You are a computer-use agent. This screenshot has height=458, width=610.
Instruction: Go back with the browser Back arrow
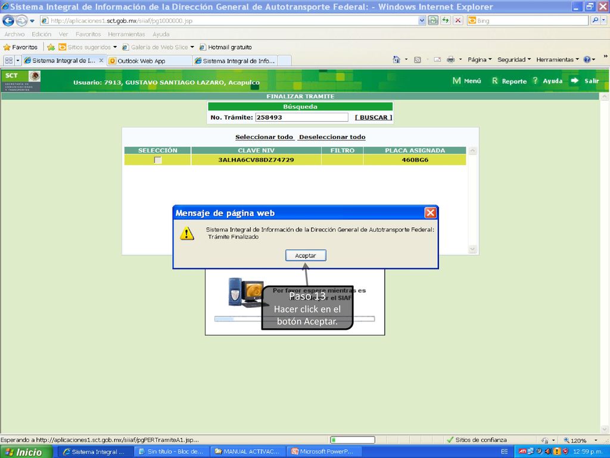pyautogui.click(x=8, y=21)
